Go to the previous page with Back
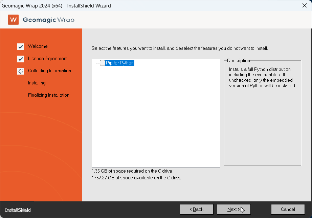 (x=196, y=209)
